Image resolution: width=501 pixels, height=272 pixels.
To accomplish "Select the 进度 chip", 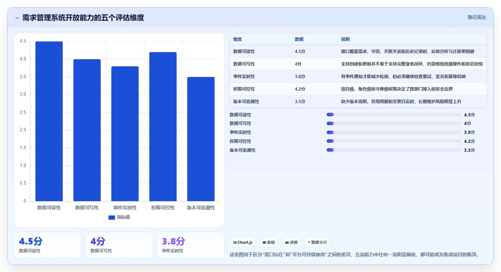I will coord(292,242).
